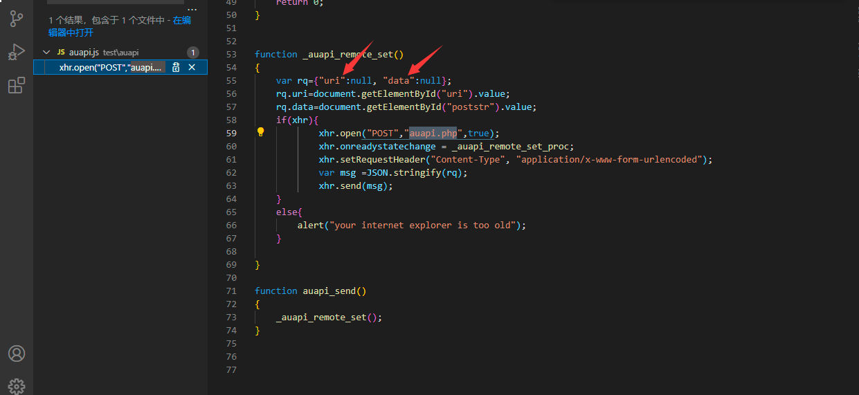The width and height of the screenshot is (859, 395).
Task: Click line number 71 in the gutter
Action: click(231, 291)
